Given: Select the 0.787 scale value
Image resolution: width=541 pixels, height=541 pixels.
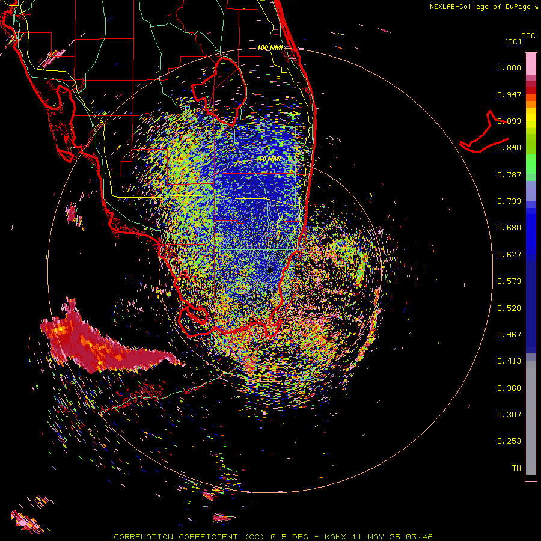Looking at the screenshot, I should coord(509,174).
